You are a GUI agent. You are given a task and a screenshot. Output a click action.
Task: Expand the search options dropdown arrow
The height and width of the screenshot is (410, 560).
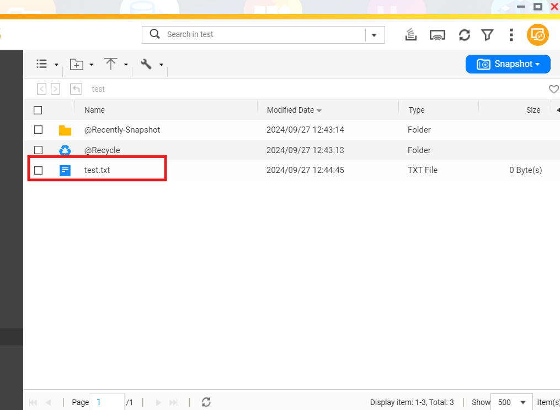[375, 35]
